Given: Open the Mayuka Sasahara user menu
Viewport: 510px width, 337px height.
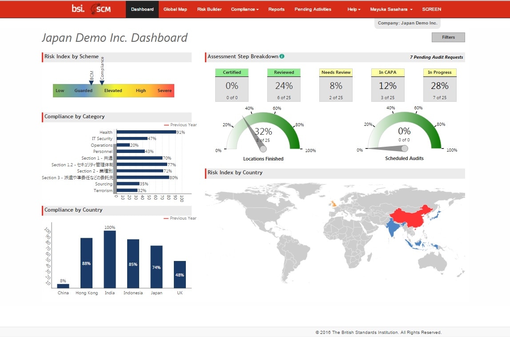Looking at the screenshot, I should pyautogui.click(x=391, y=8).
